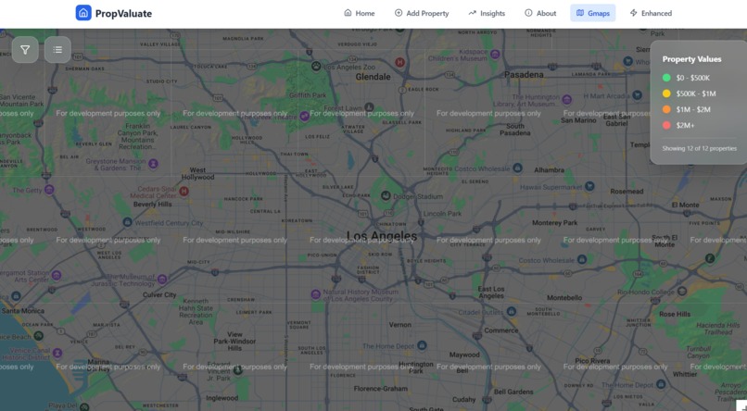Click the Culver City map label
The image size is (747, 411).
click(159, 295)
